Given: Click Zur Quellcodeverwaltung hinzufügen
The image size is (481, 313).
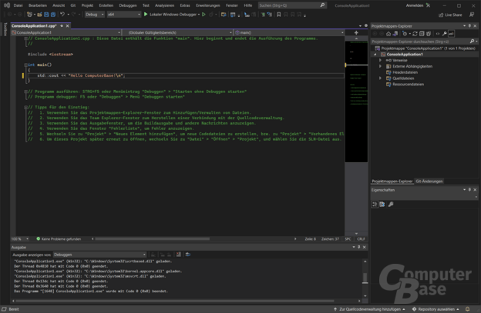Looking at the screenshot, I should [x=369, y=309].
